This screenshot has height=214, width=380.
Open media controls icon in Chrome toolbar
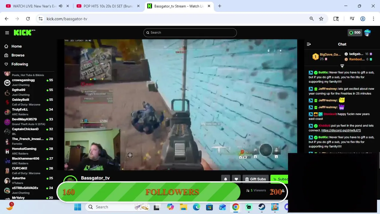352,19
